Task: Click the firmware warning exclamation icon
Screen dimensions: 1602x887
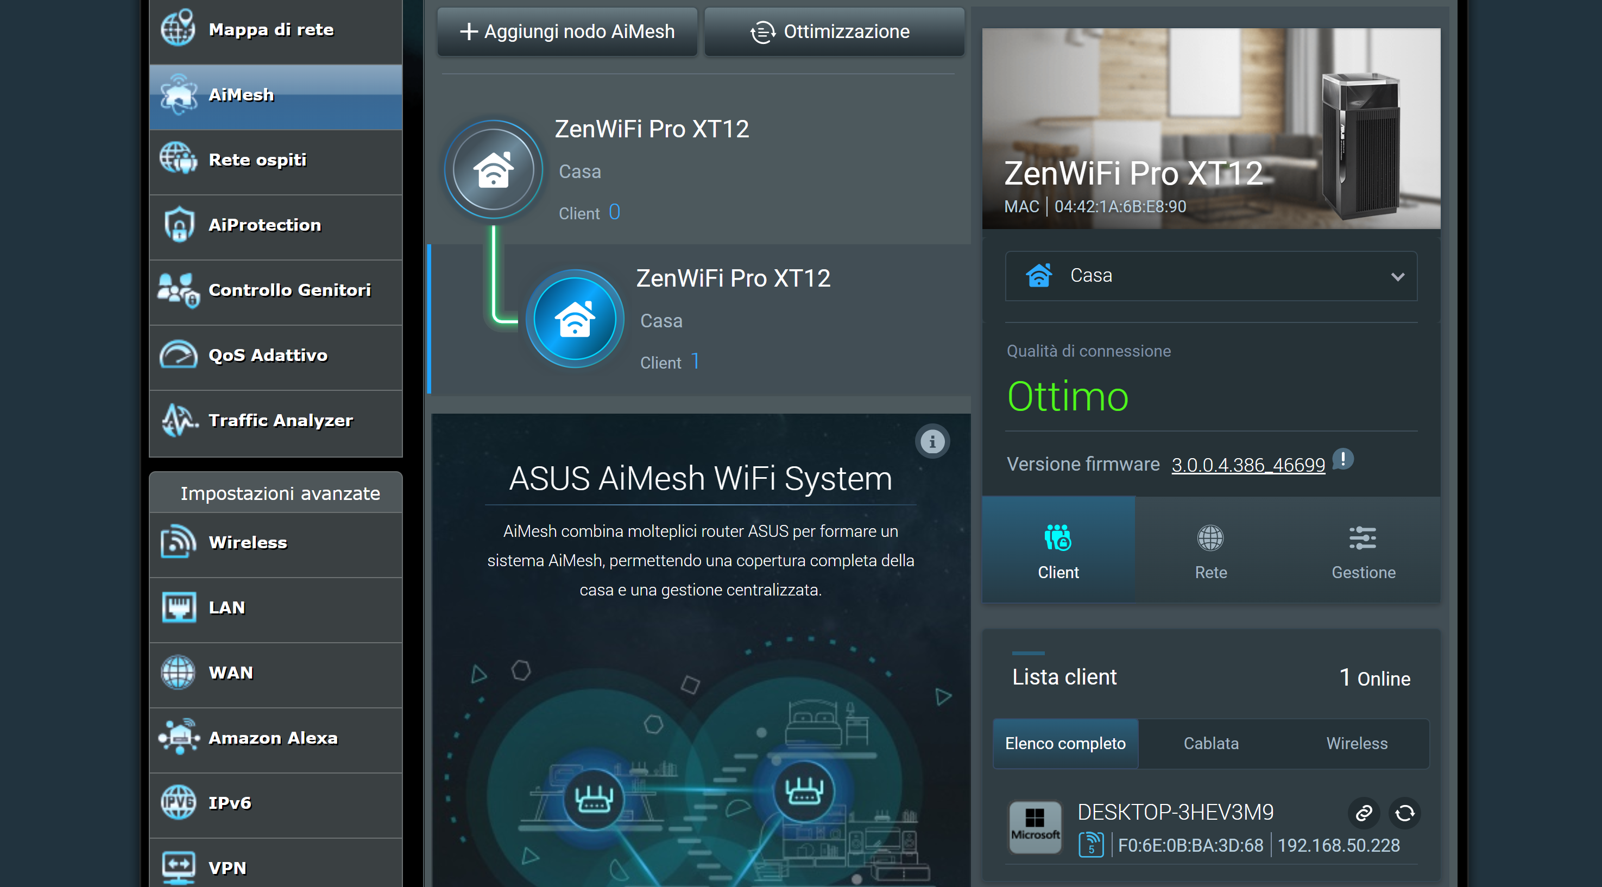Action: pyautogui.click(x=1344, y=460)
